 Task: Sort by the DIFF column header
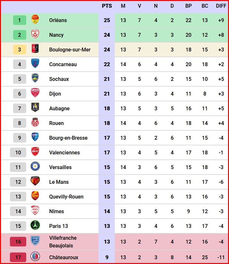tap(221, 6)
